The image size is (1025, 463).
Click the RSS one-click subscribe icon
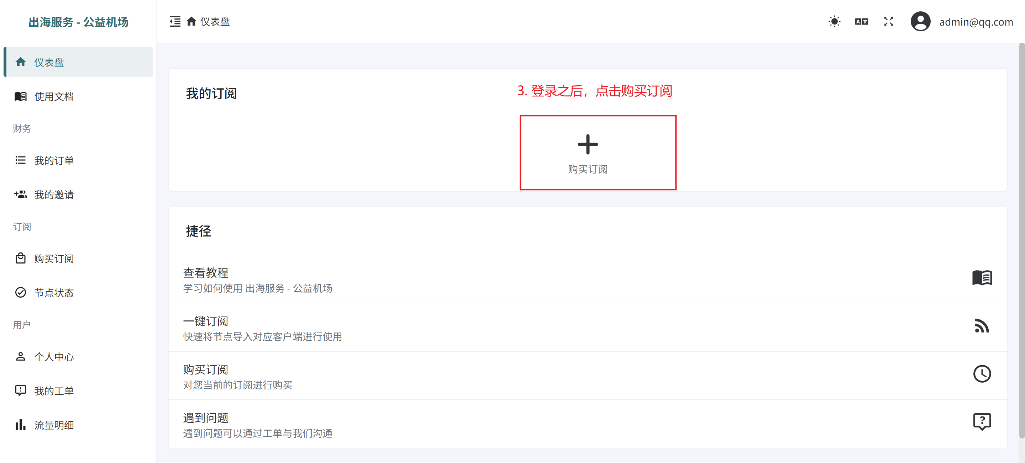coord(982,326)
